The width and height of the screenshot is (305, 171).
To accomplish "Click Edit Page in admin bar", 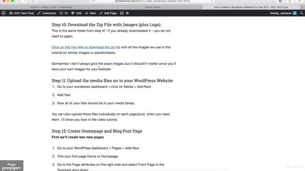I will (x=108, y=13).
